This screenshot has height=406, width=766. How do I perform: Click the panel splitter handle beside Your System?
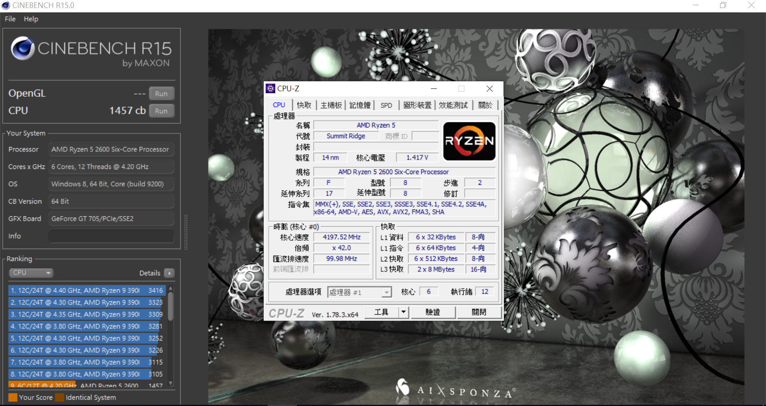tap(186, 232)
